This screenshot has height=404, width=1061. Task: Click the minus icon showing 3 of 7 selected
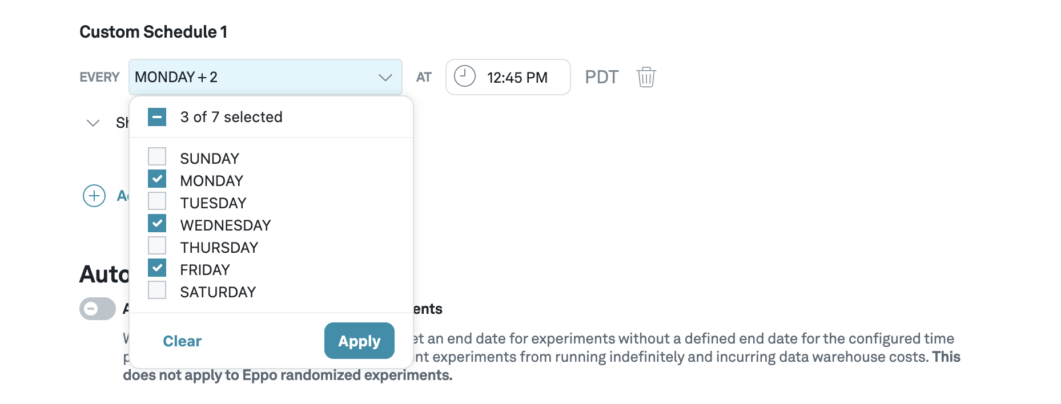tap(156, 117)
